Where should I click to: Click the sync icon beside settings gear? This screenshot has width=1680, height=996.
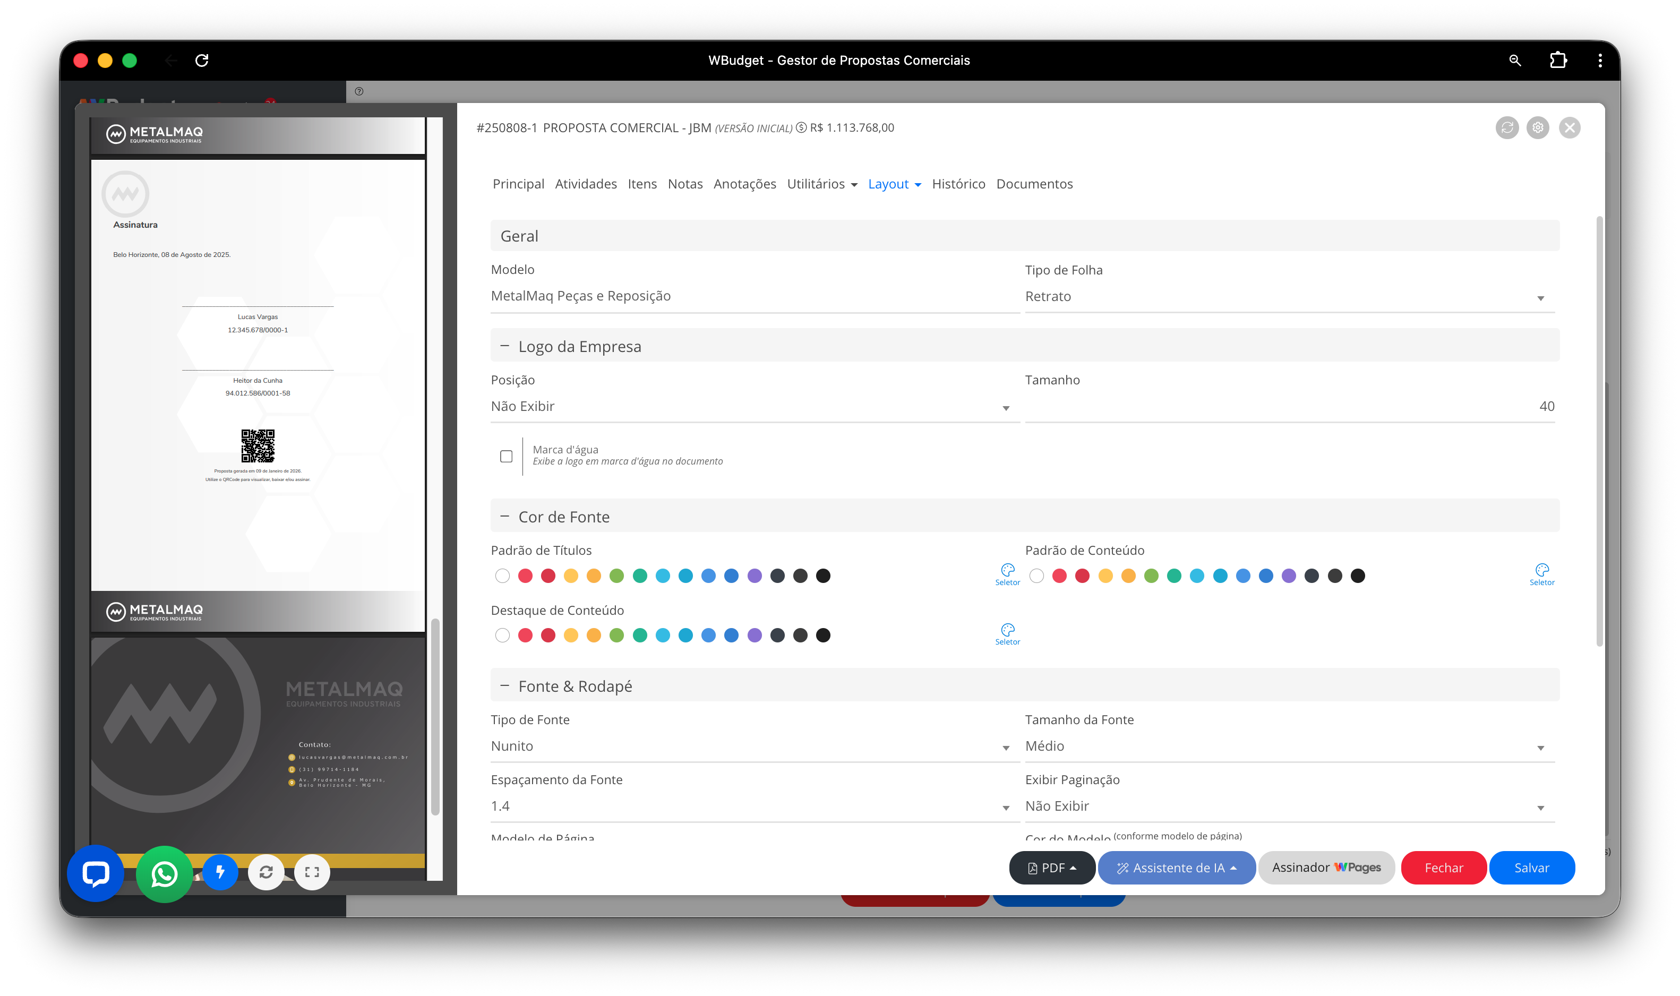pyautogui.click(x=1507, y=127)
